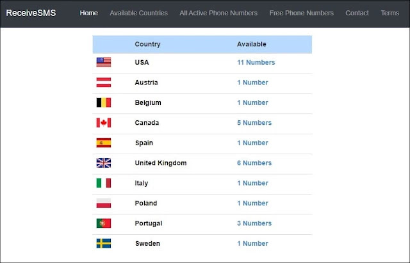410x263 pixels.
Task: Select the Portugal country name
Action: click(148, 223)
